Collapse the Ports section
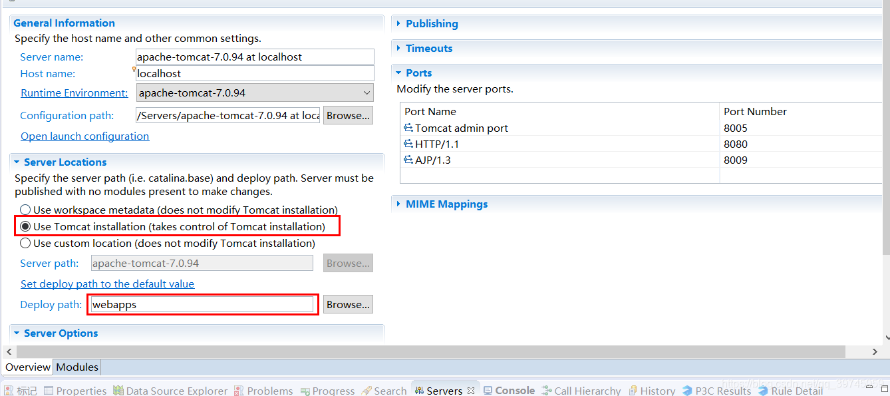 [399, 73]
